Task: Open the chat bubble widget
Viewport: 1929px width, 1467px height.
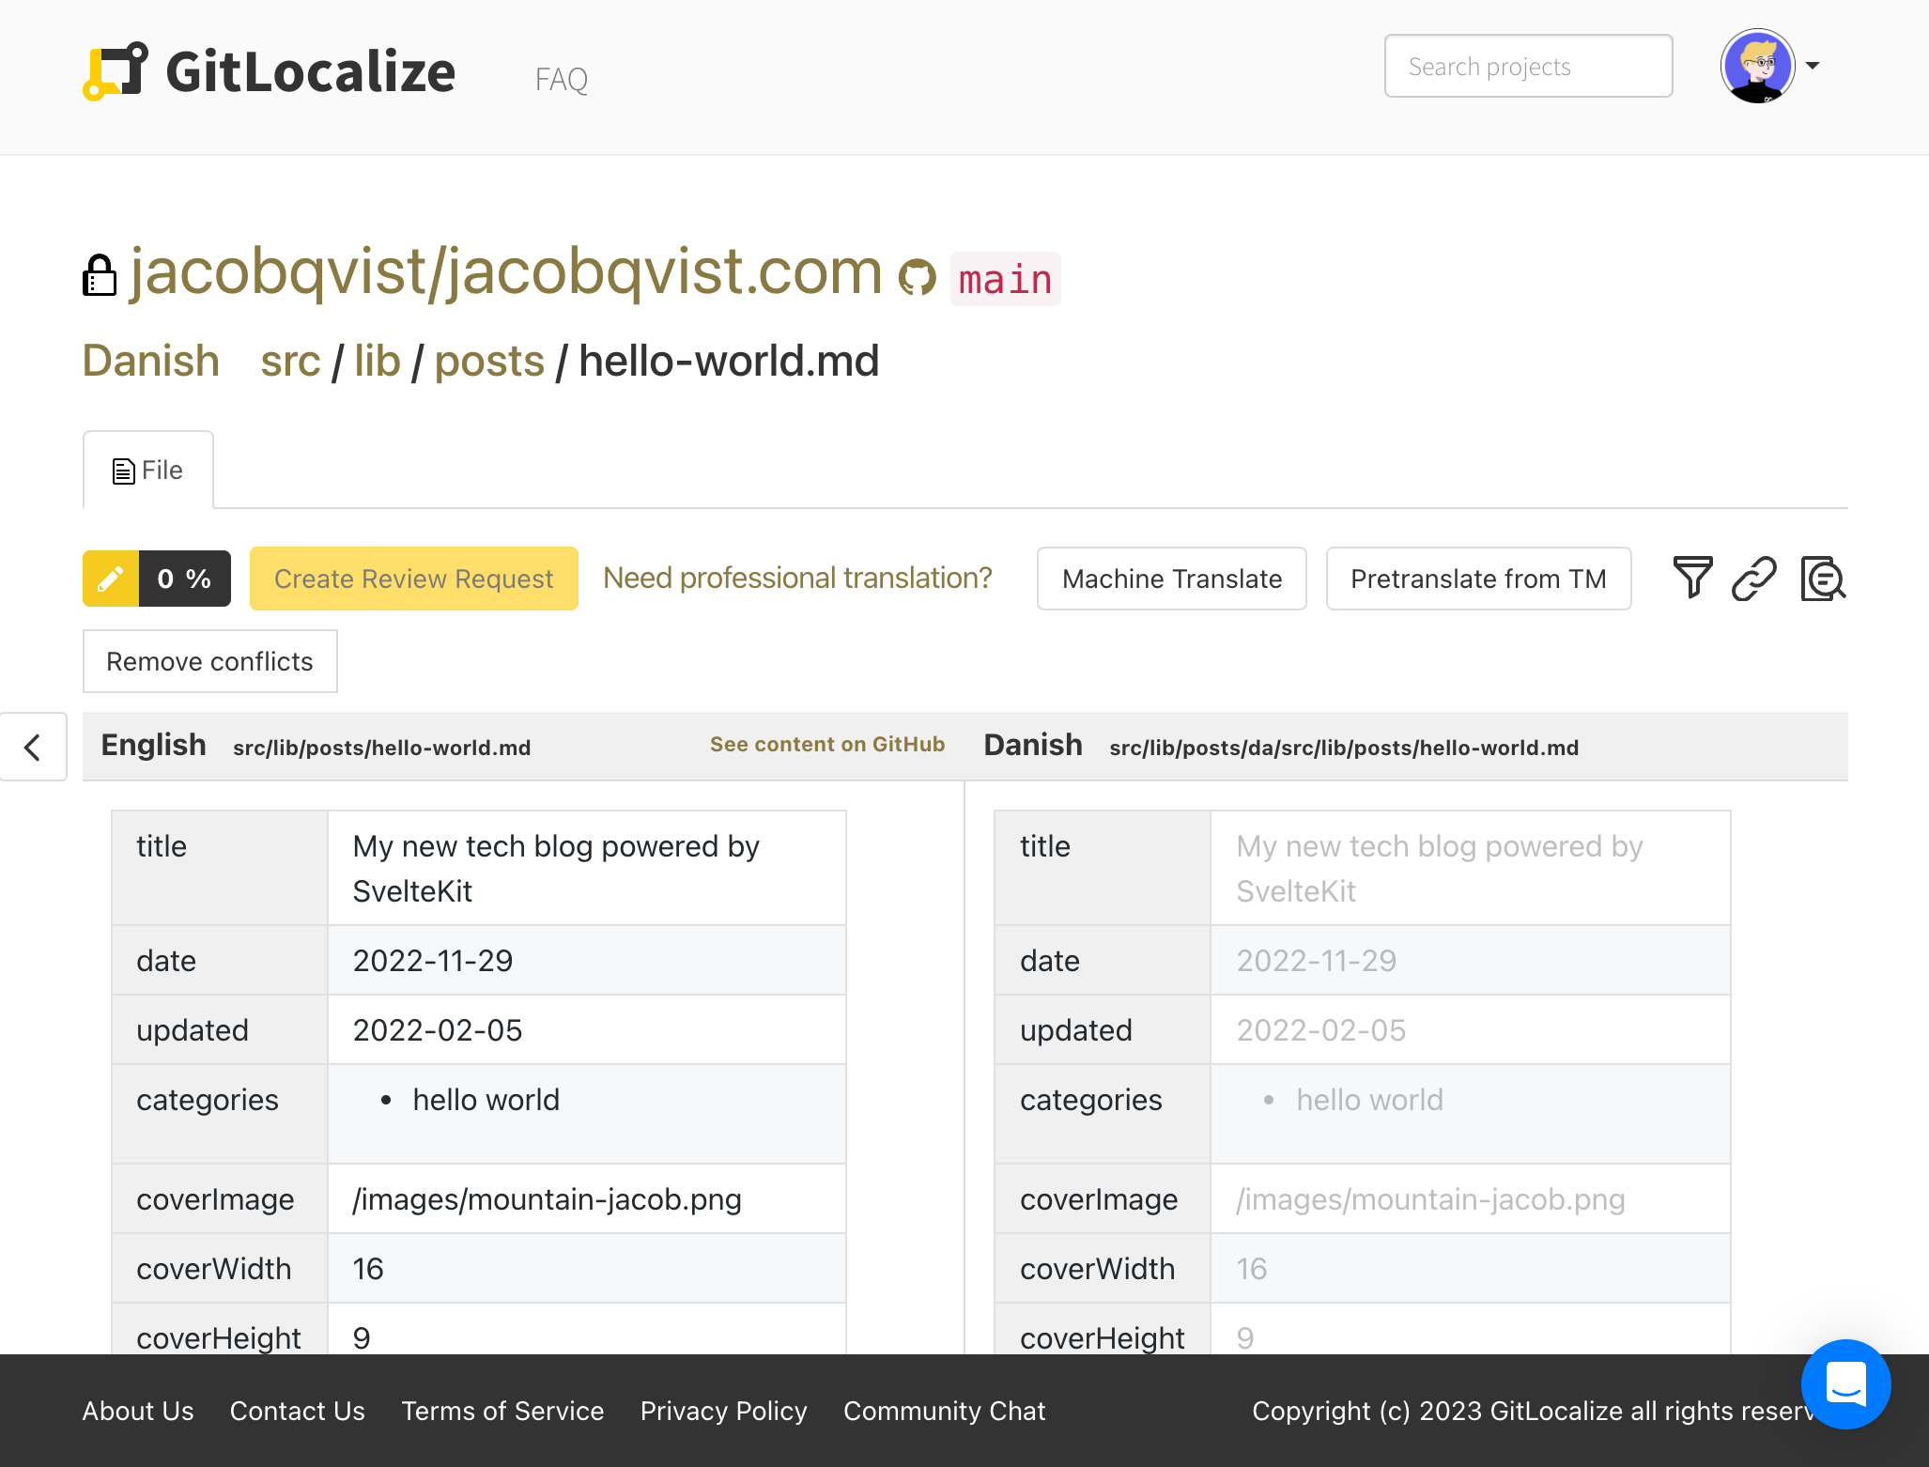Action: click(x=1844, y=1383)
